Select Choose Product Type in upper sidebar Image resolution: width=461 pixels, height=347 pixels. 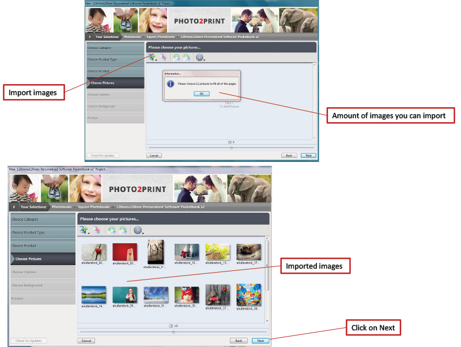(x=115, y=59)
